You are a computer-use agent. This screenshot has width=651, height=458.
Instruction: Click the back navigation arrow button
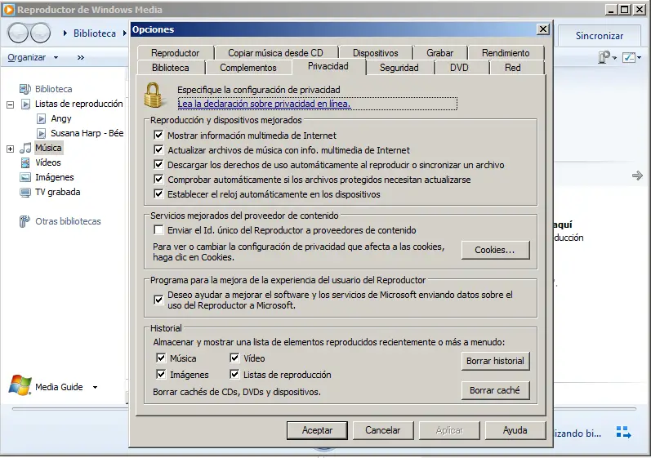click(18, 33)
